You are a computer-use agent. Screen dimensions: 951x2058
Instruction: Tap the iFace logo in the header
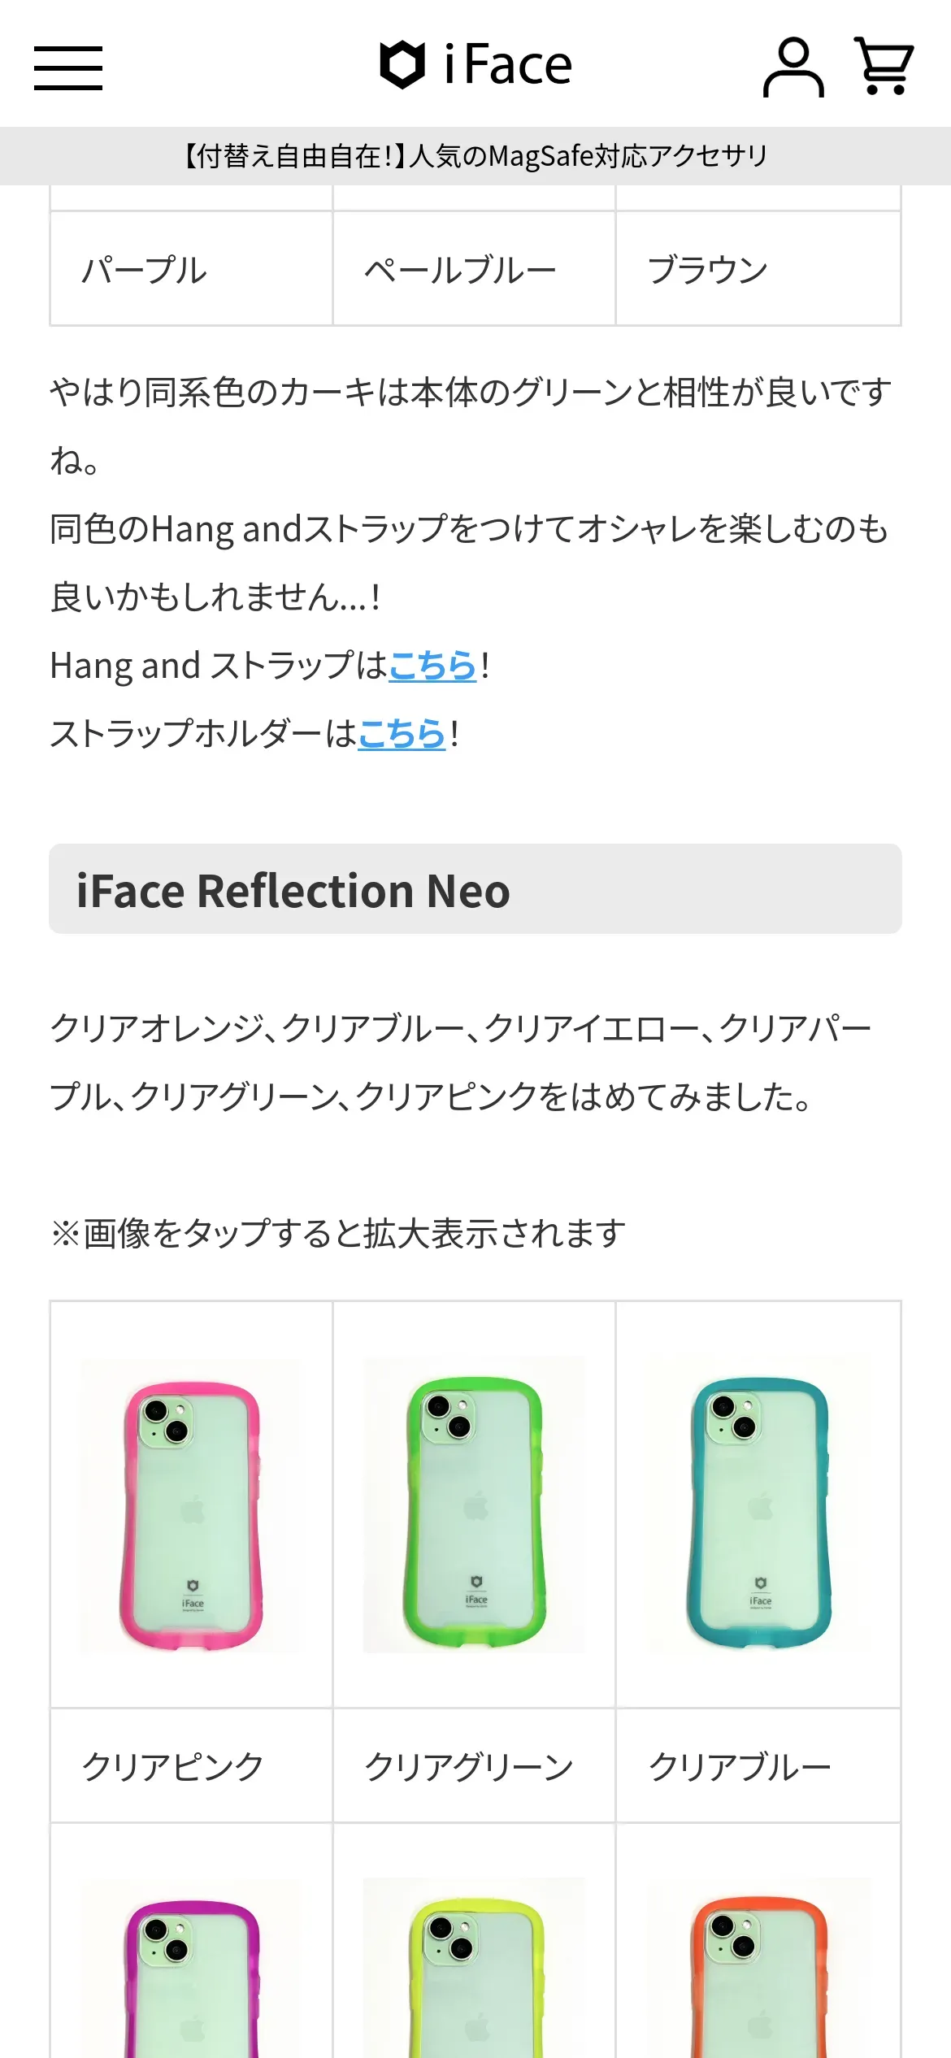tap(476, 65)
